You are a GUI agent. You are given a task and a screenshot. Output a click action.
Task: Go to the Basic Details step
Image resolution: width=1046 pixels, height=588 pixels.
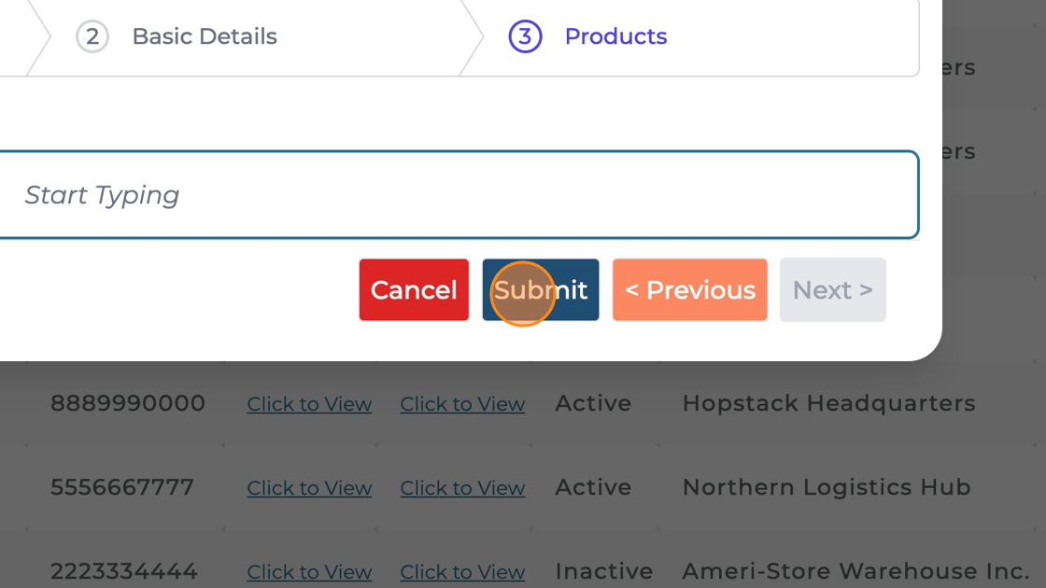[205, 36]
